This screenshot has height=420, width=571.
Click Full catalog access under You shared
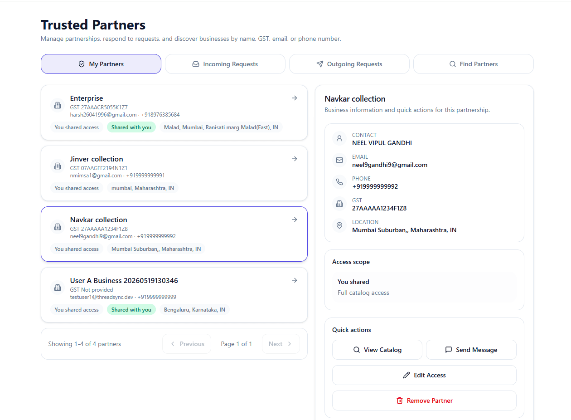click(363, 293)
